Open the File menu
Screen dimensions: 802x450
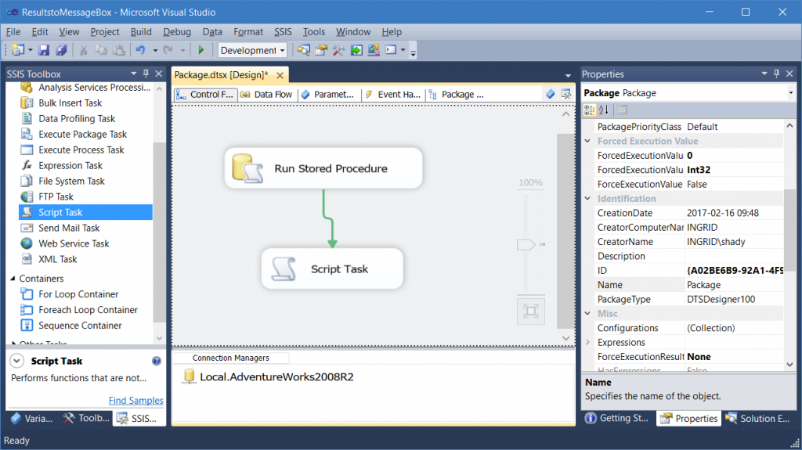pos(13,32)
